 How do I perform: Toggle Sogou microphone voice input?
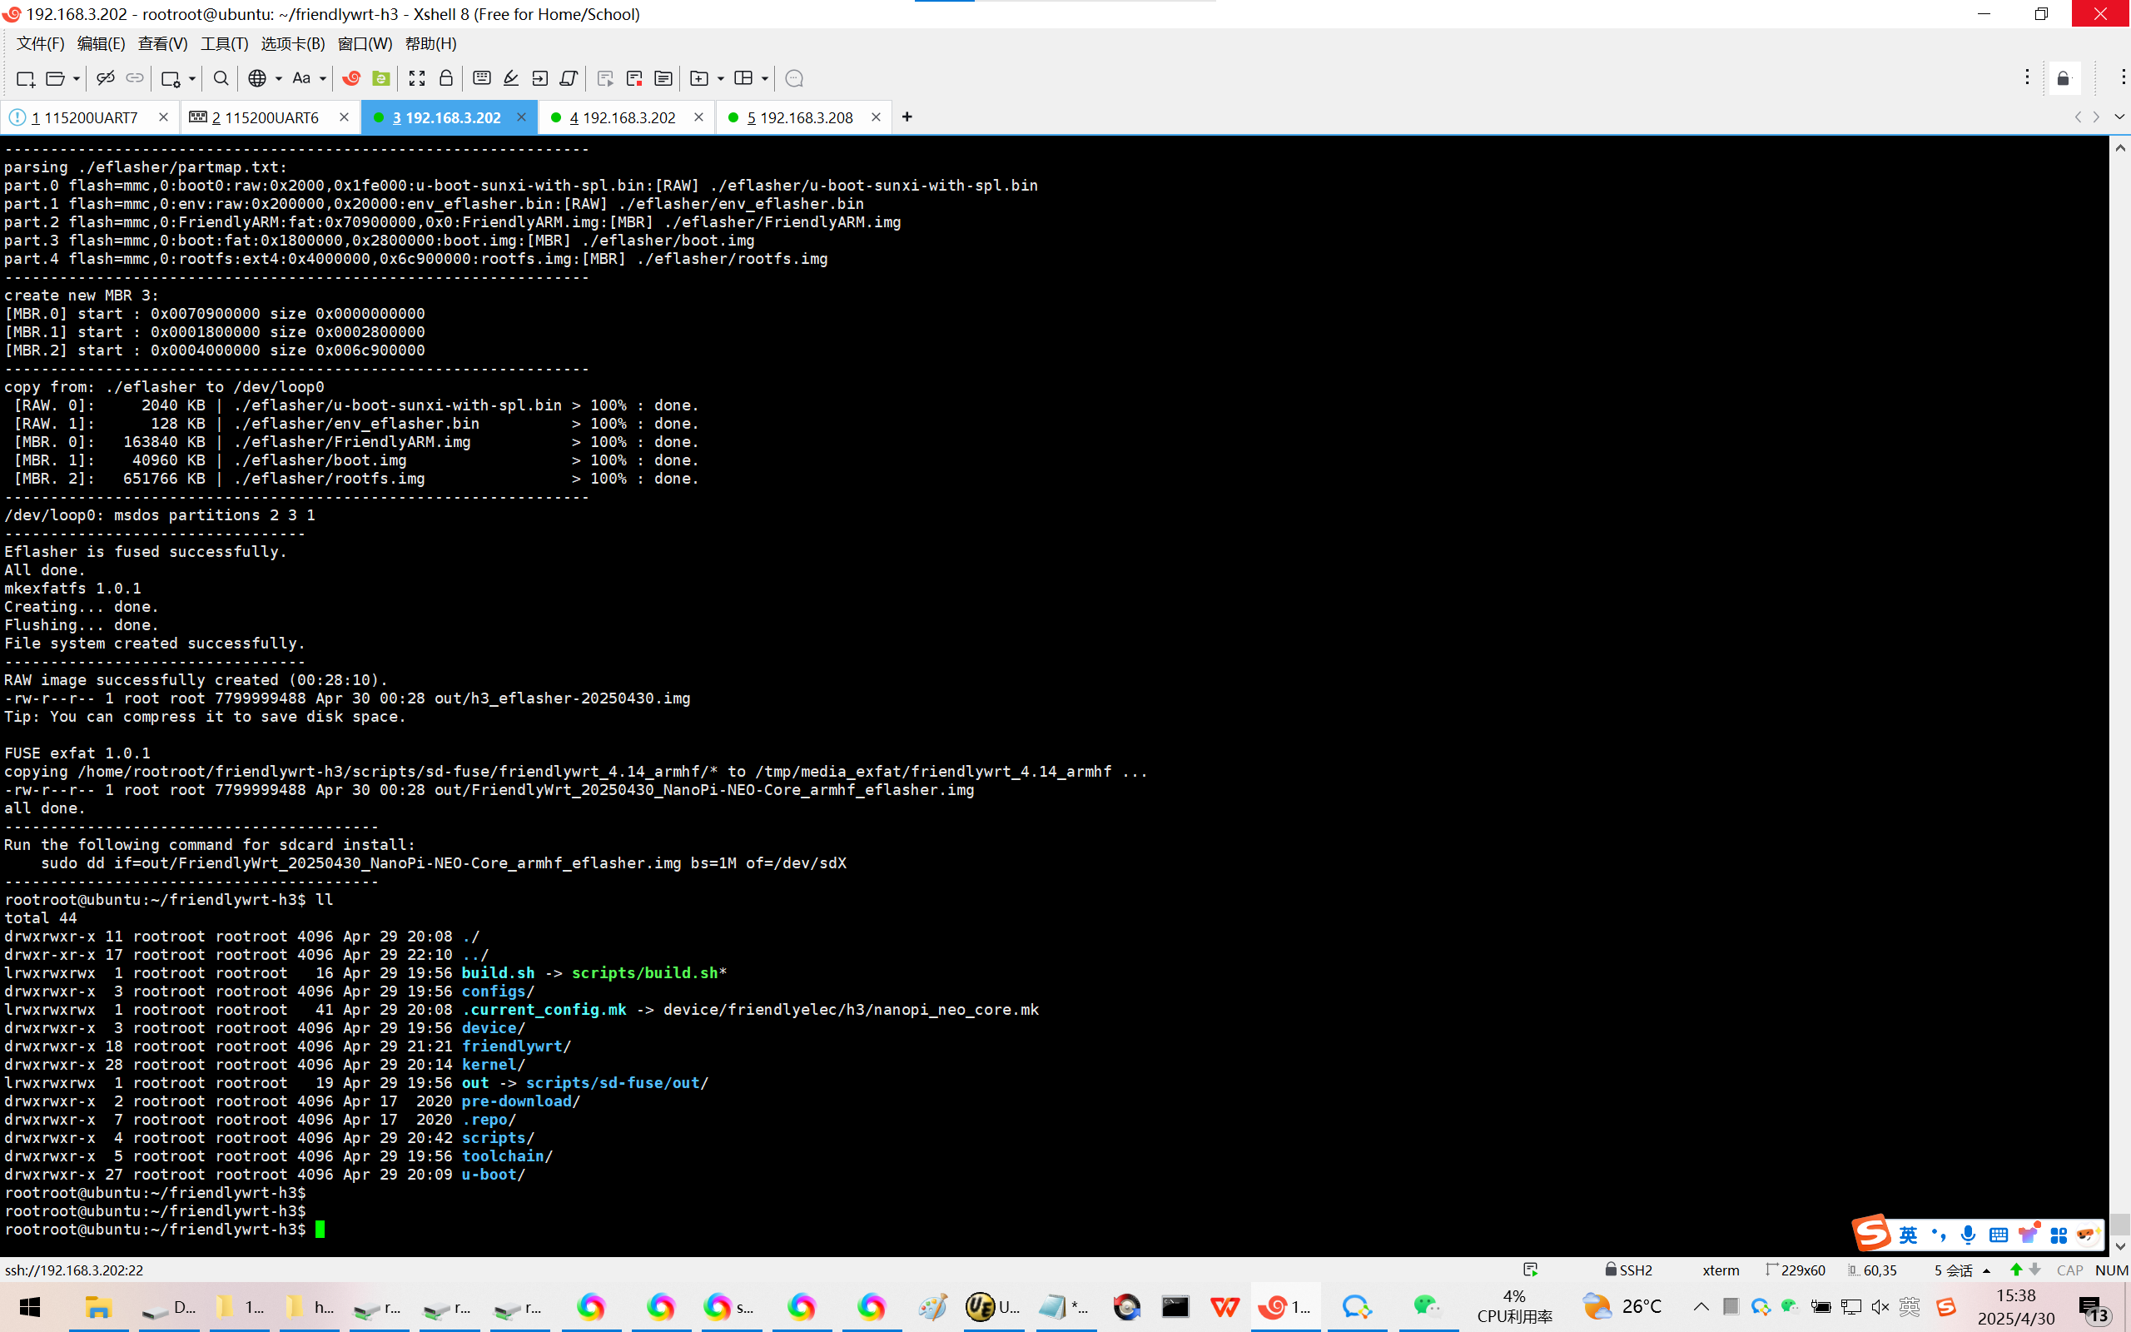click(1967, 1235)
